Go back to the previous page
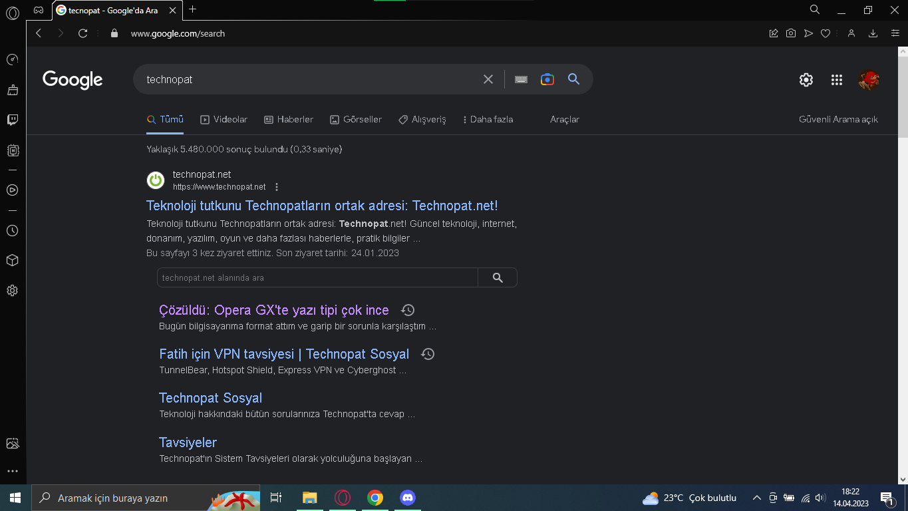Viewport: 908px width, 511px height. coord(39,33)
